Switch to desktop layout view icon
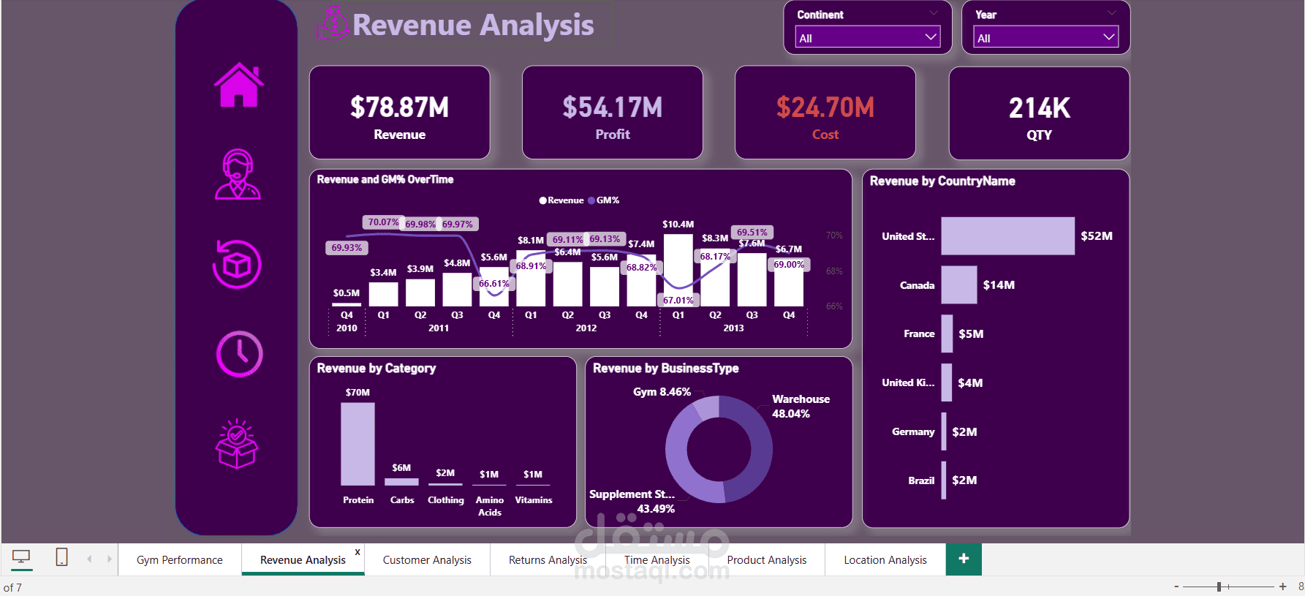This screenshot has width=1305, height=596. coord(22,558)
